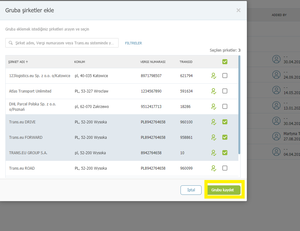300x231 pixels.
Task: Click TransID 18286
Action: coord(186,107)
